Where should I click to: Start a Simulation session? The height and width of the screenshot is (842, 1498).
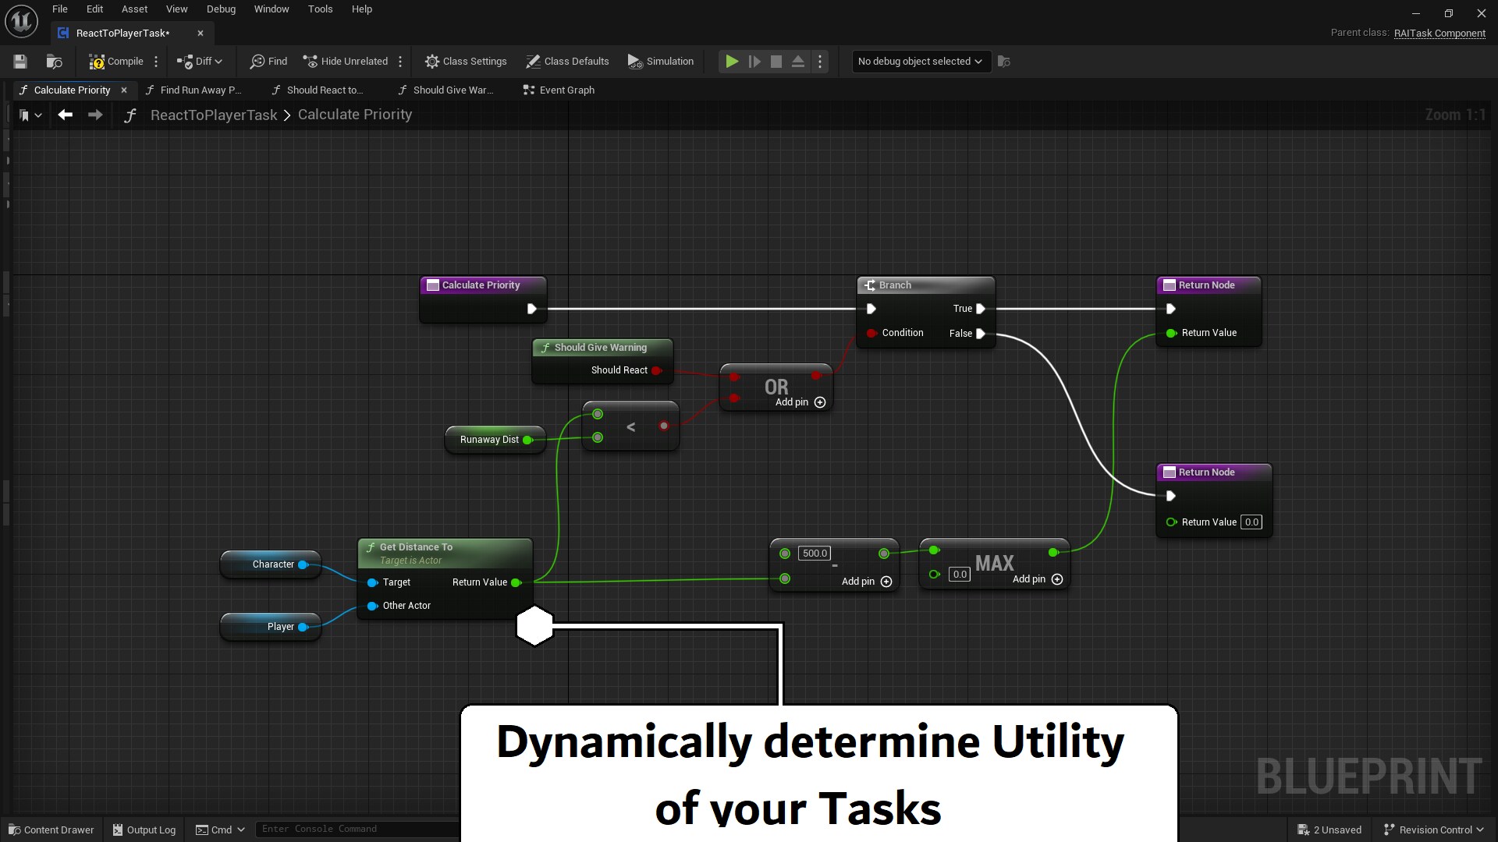click(660, 61)
